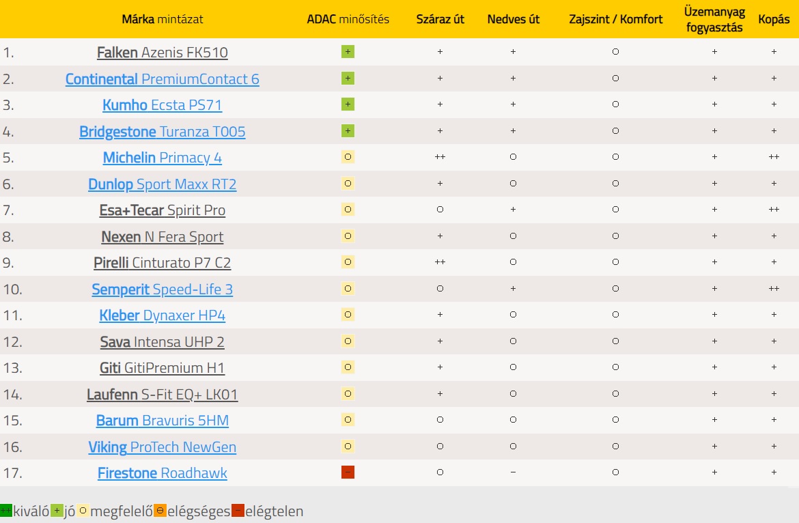Open the Firestone Roadhawk link

point(162,473)
